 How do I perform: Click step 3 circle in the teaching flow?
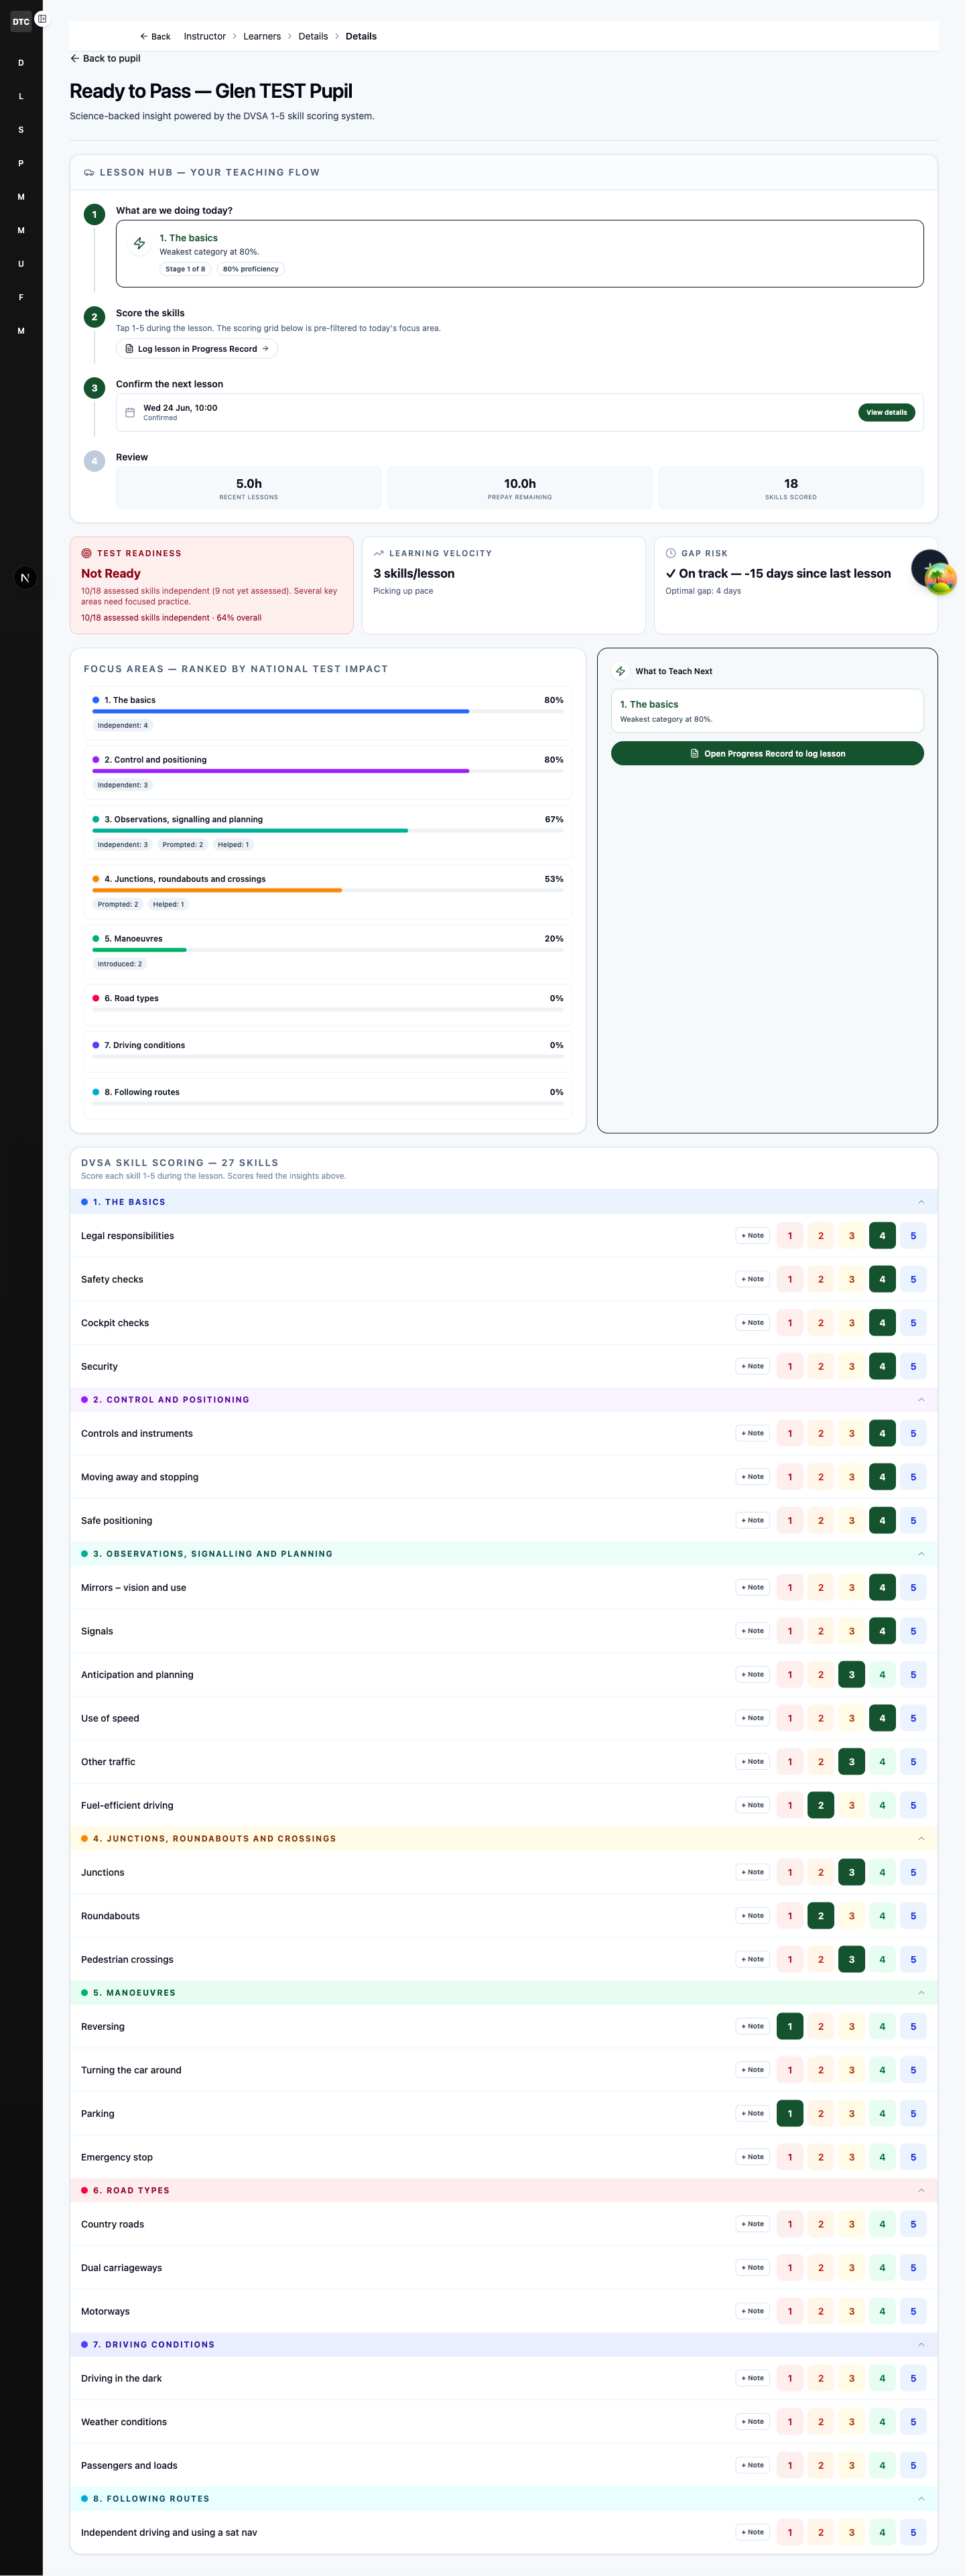[x=95, y=388]
